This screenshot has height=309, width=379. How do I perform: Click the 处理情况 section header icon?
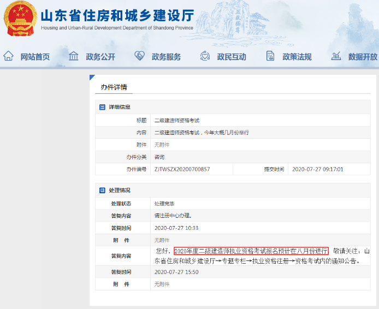click(102, 190)
